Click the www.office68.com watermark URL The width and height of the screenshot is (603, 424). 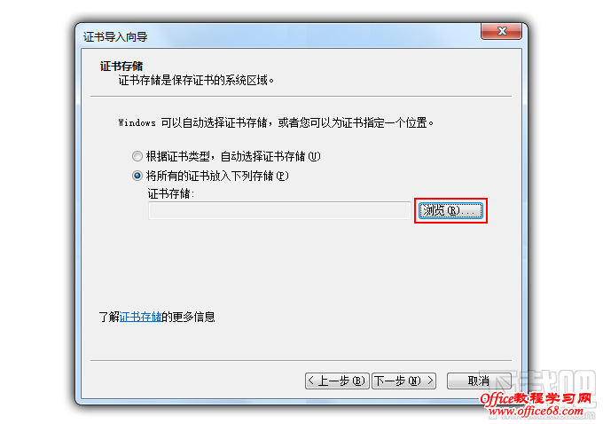tap(536, 412)
